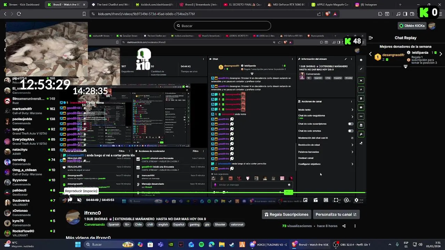Collapse the Chat Replay panel

click(x=371, y=37)
